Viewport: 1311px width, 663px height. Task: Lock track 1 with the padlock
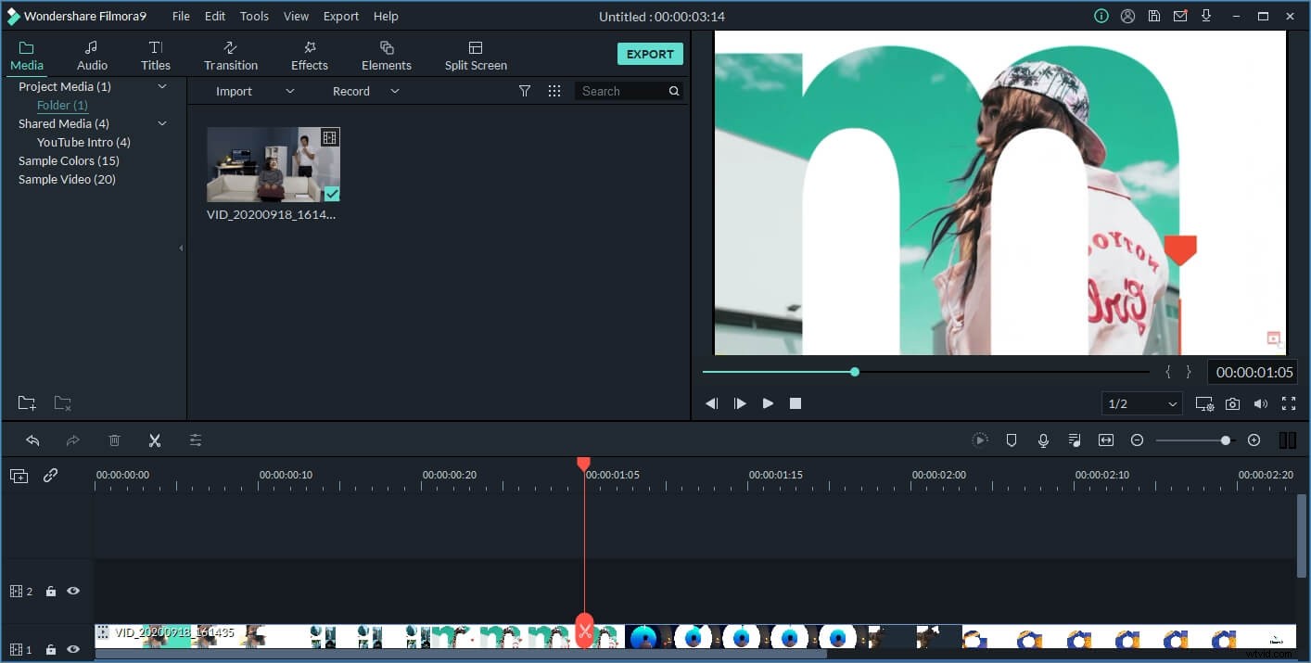pos(50,649)
